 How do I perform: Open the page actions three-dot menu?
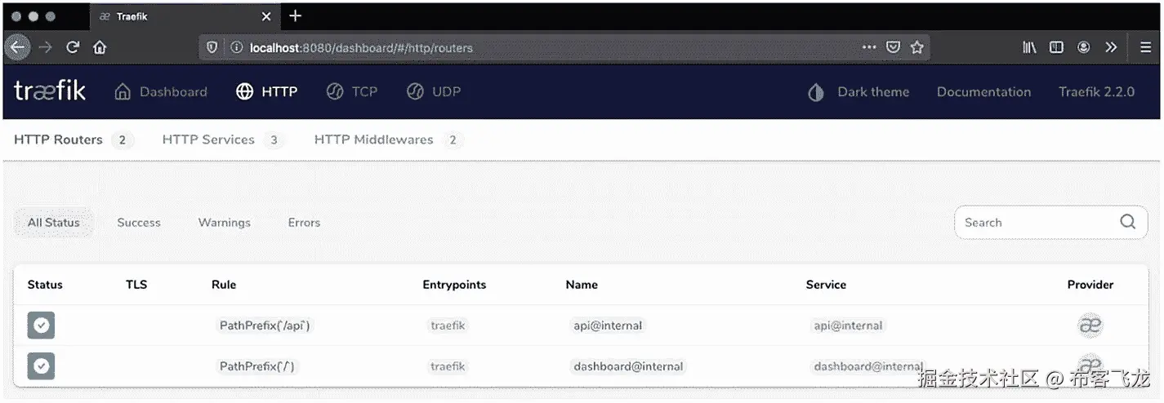(x=869, y=47)
